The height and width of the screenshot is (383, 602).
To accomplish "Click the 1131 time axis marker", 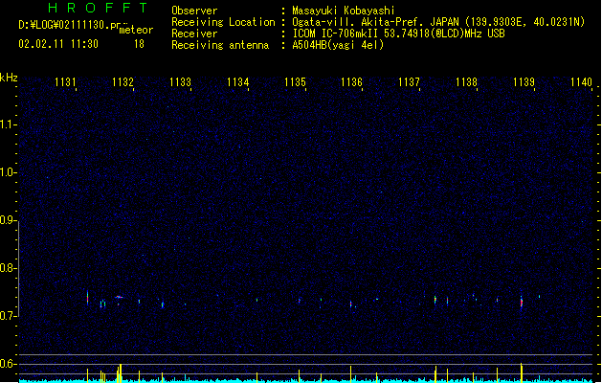I will (65, 82).
